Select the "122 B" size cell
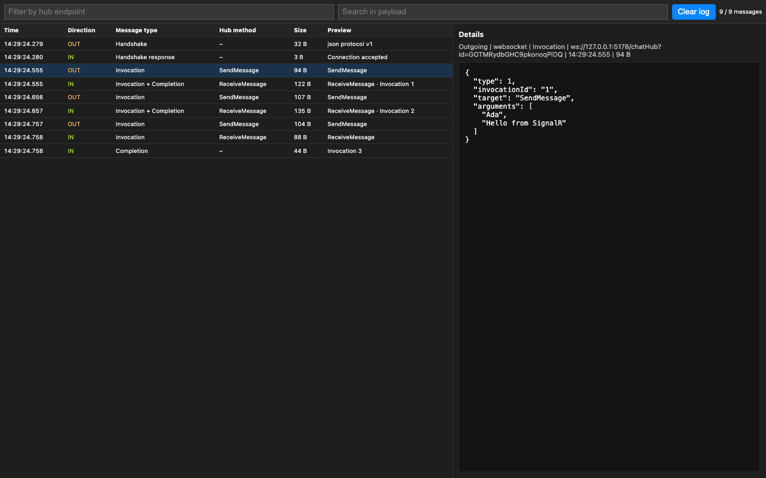This screenshot has height=478, width=766. coord(302,84)
